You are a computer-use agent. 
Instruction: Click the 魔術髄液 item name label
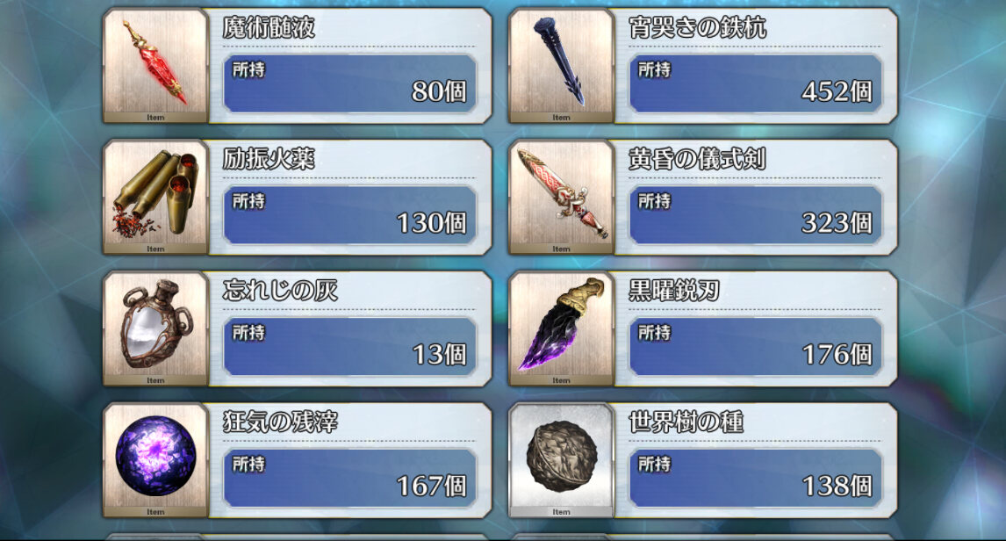click(269, 27)
